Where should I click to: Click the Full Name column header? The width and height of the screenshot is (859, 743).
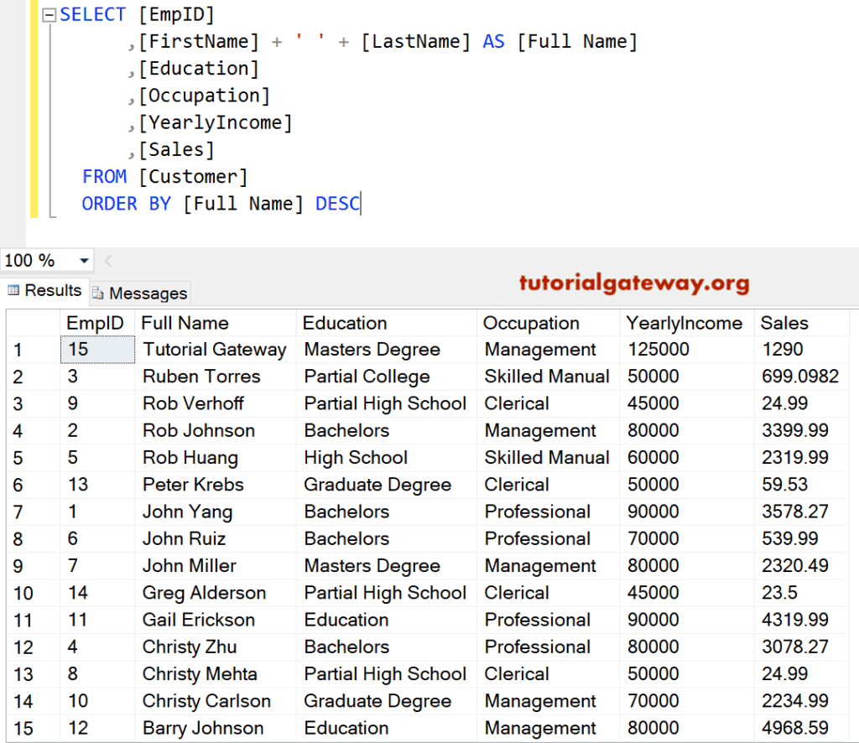[x=184, y=323]
